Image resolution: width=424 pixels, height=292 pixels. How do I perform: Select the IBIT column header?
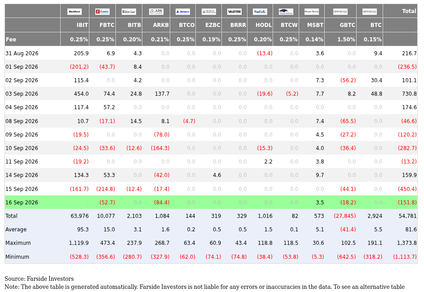click(x=82, y=25)
